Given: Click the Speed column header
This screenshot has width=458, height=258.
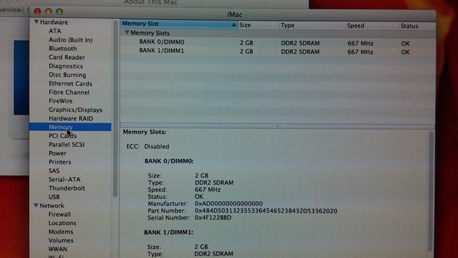Looking at the screenshot, I should (373, 26).
